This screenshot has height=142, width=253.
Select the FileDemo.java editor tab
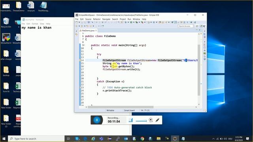[x=88, y=30]
